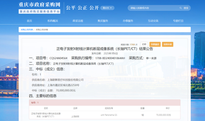205x121 pixels.
Task: Click the orange 保函申请 button
Action: point(168,44)
